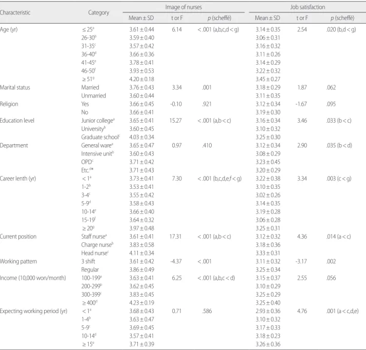This screenshot has width=366, height=350.
Task: Click the '100-199' income category
Action: pos(91,278)
